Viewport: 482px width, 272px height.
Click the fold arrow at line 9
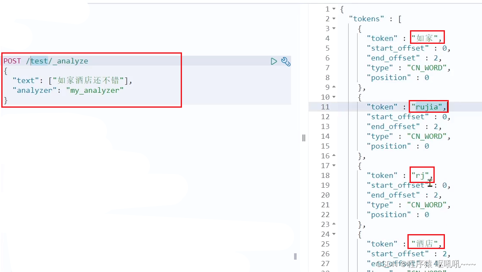coord(334,87)
